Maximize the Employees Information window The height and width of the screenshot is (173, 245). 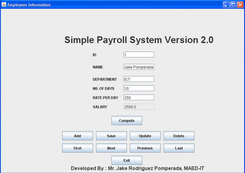[x=233, y=5]
